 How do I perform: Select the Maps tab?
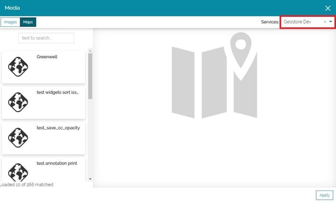(x=29, y=22)
